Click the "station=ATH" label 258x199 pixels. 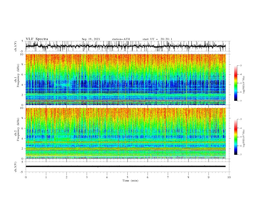tap(121, 39)
